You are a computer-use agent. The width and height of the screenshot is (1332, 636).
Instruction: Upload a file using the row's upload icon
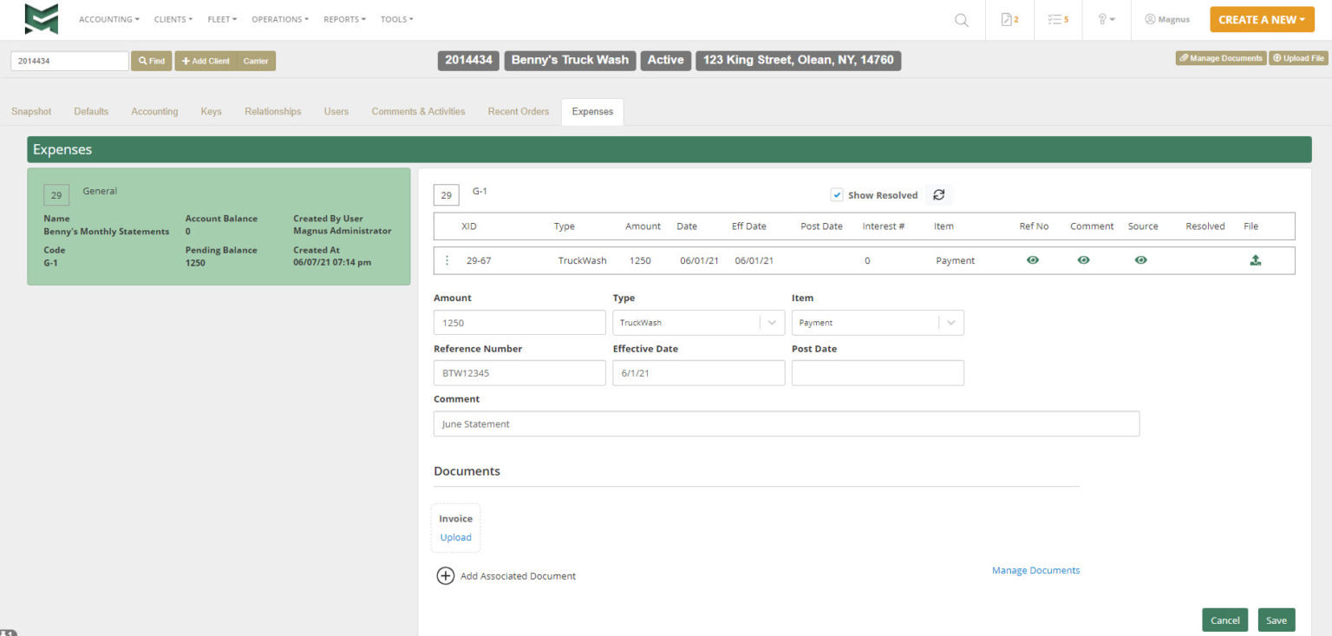[x=1256, y=259]
